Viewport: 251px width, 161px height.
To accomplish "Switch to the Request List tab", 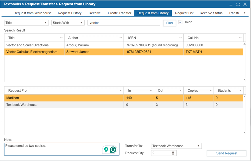I will 184,13.
